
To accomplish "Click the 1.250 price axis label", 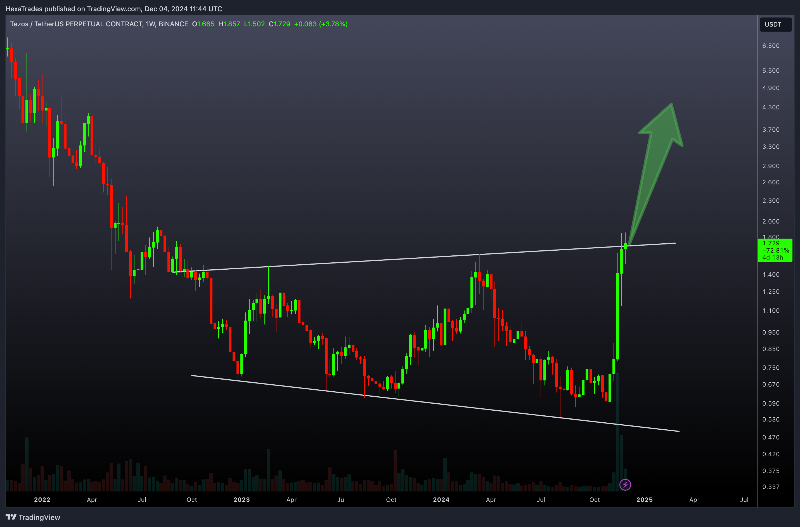I will click(x=771, y=292).
